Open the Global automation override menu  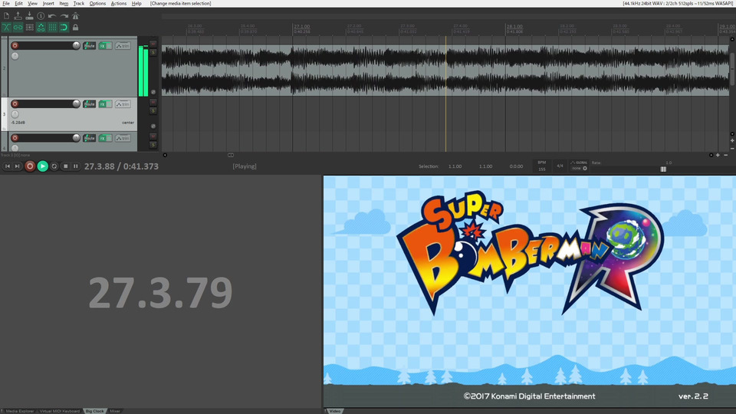pyautogui.click(x=578, y=166)
